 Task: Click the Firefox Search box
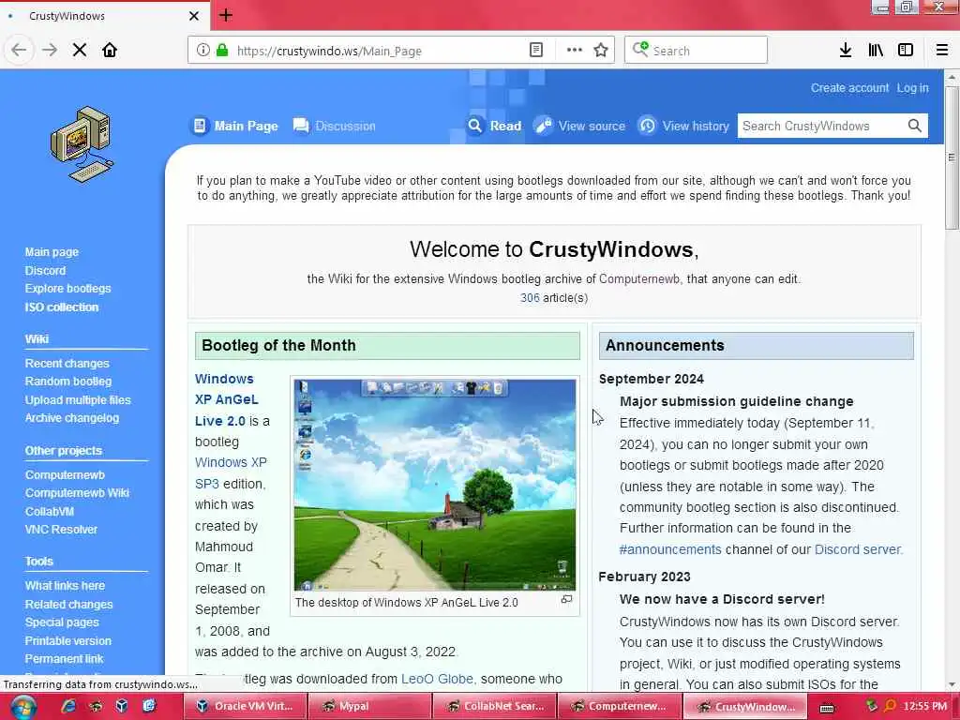pyautogui.click(x=696, y=51)
